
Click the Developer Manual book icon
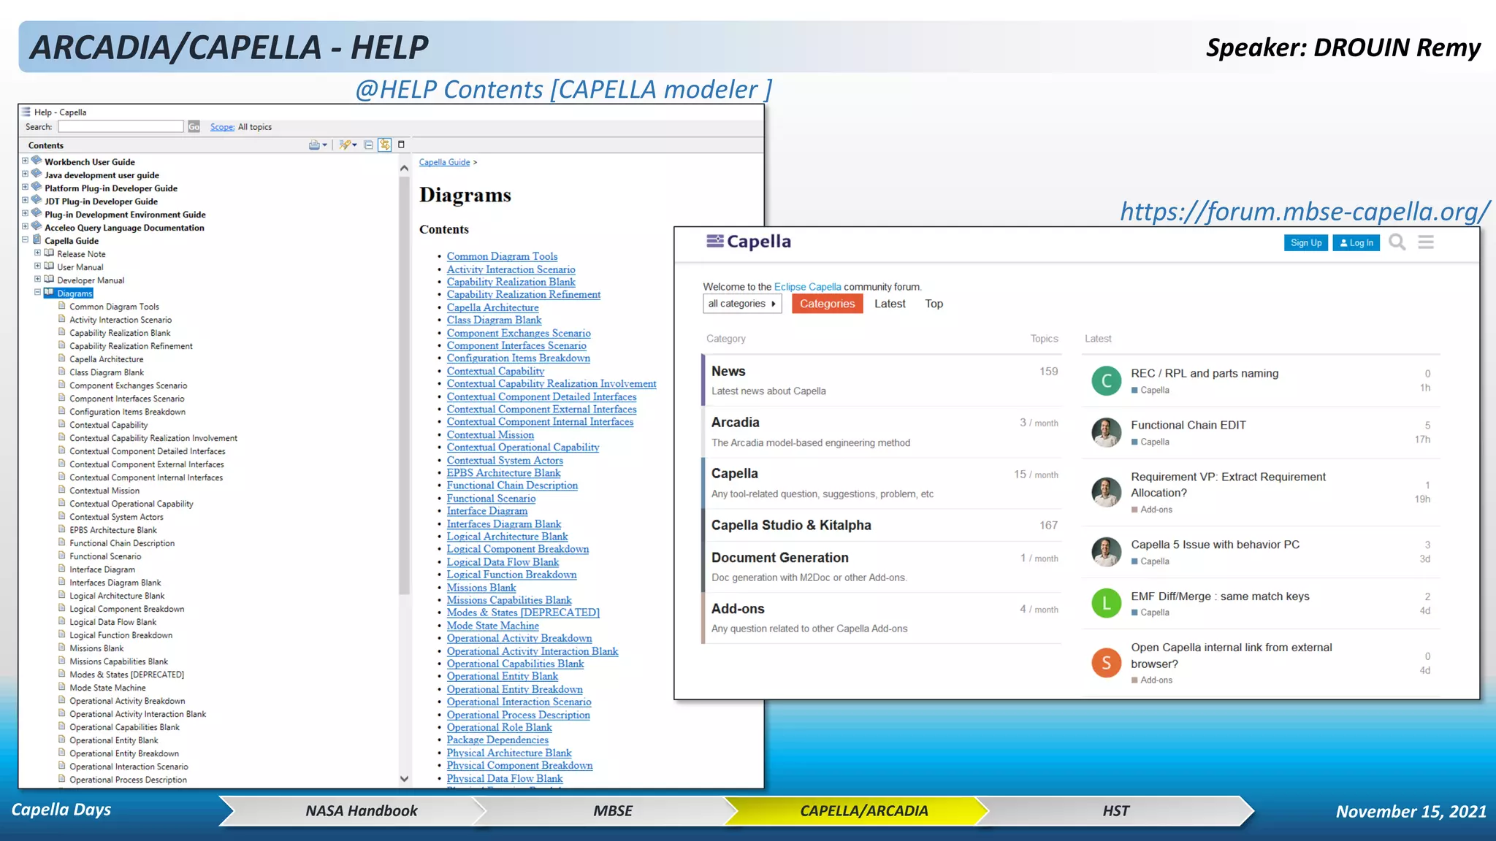click(x=49, y=279)
